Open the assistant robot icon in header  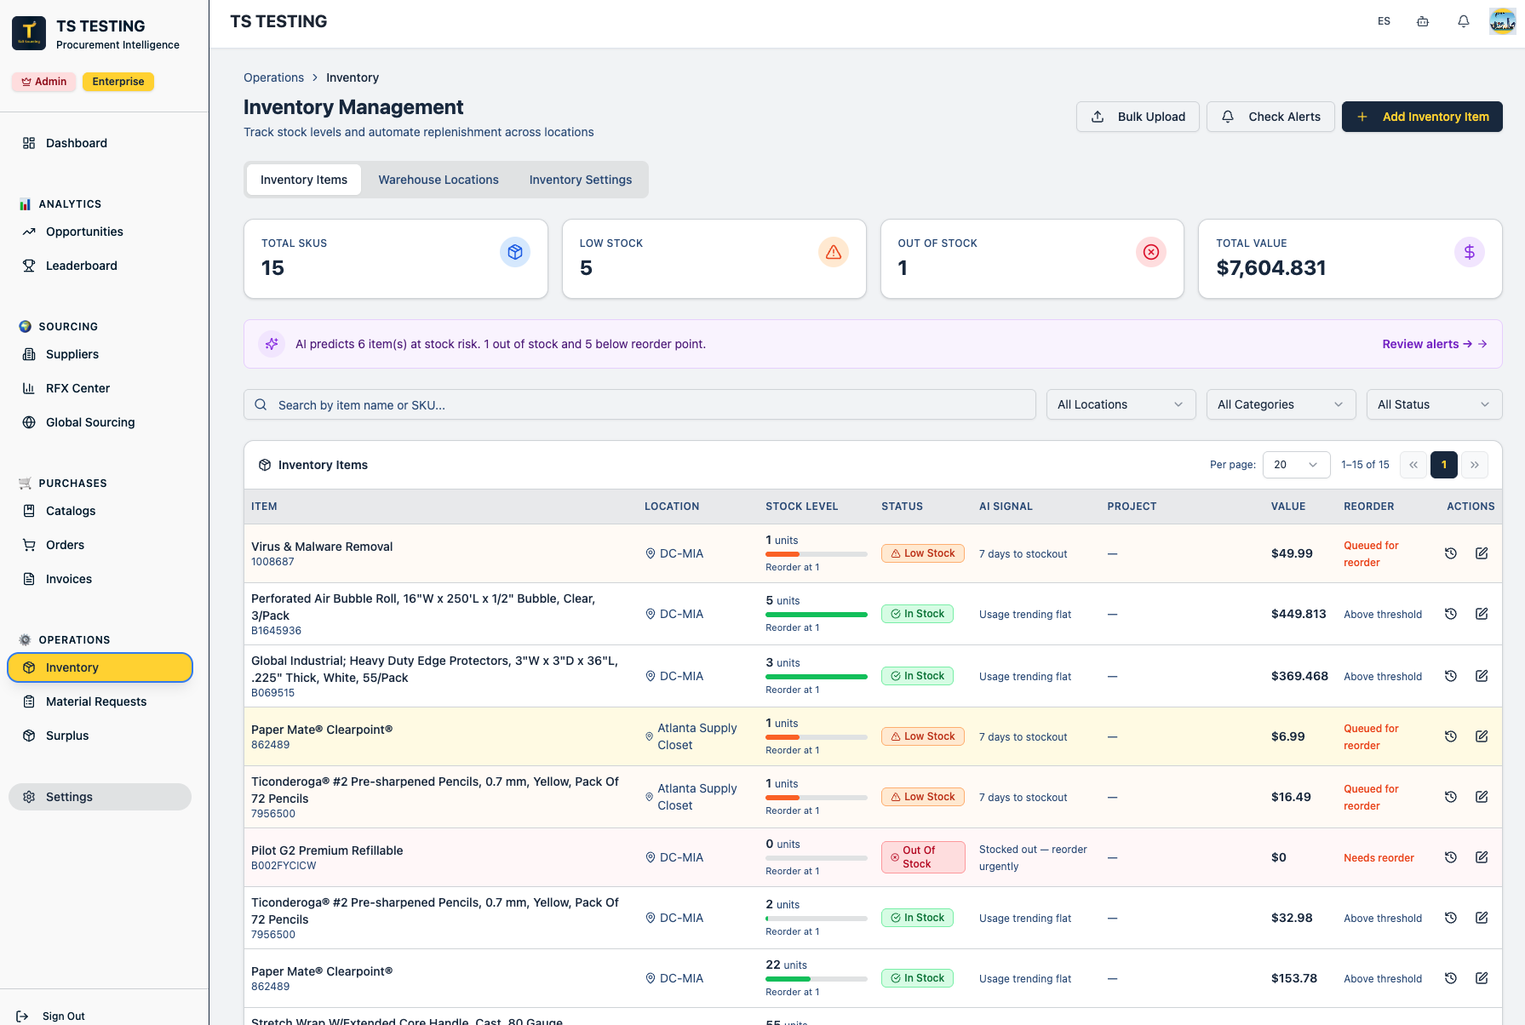click(1423, 21)
